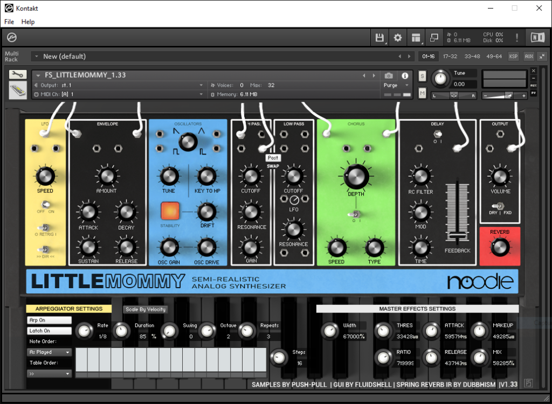
Task: Click the OSC DRIVE knob
Action: 206,247
